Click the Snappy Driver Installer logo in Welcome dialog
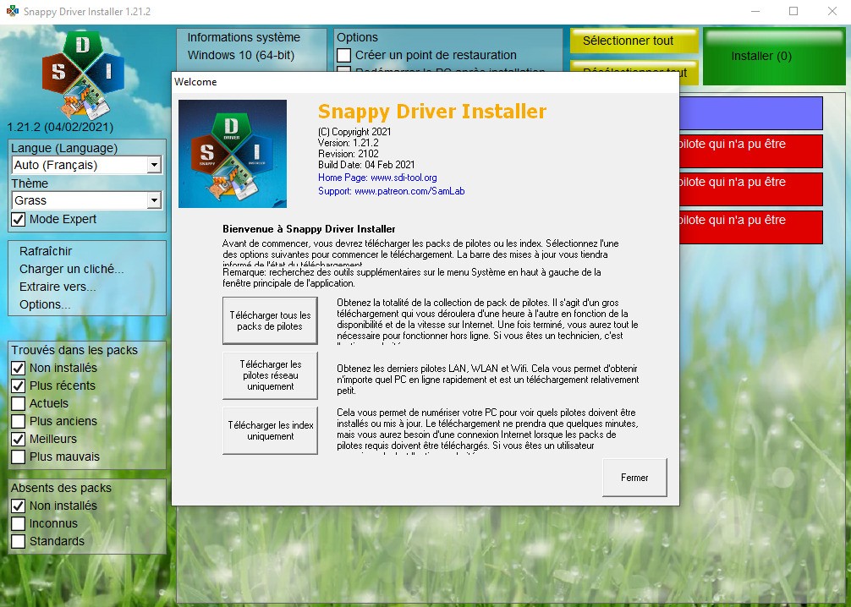The image size is (851, 607). pos(233,154)
